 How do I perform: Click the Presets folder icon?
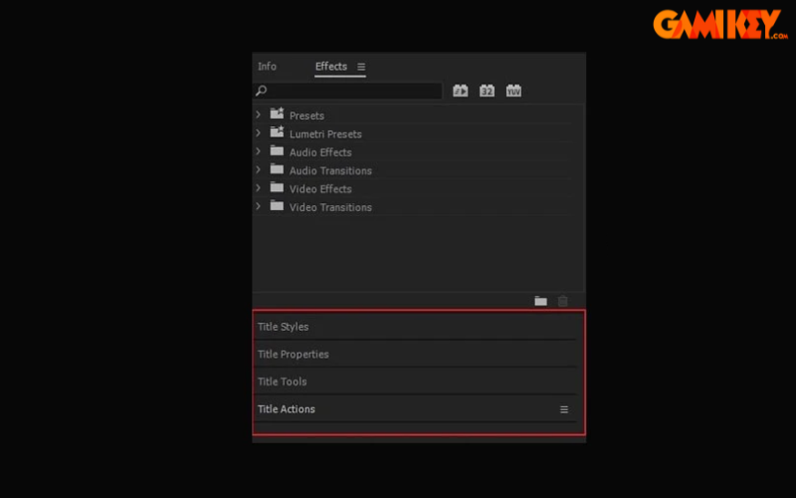(277, 113)
